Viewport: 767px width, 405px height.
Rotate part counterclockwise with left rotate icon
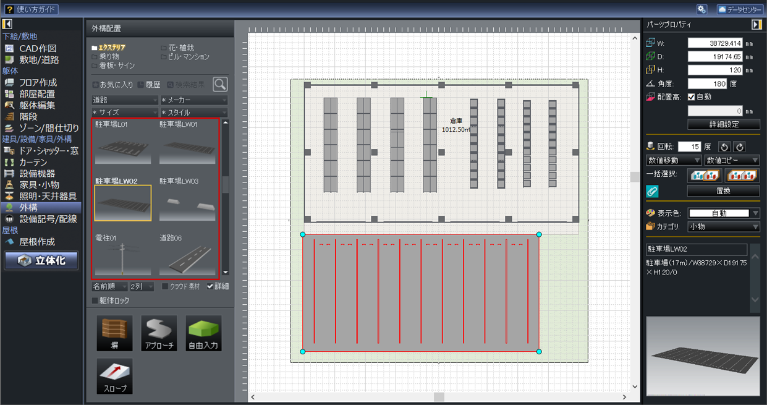click(725, 147)
